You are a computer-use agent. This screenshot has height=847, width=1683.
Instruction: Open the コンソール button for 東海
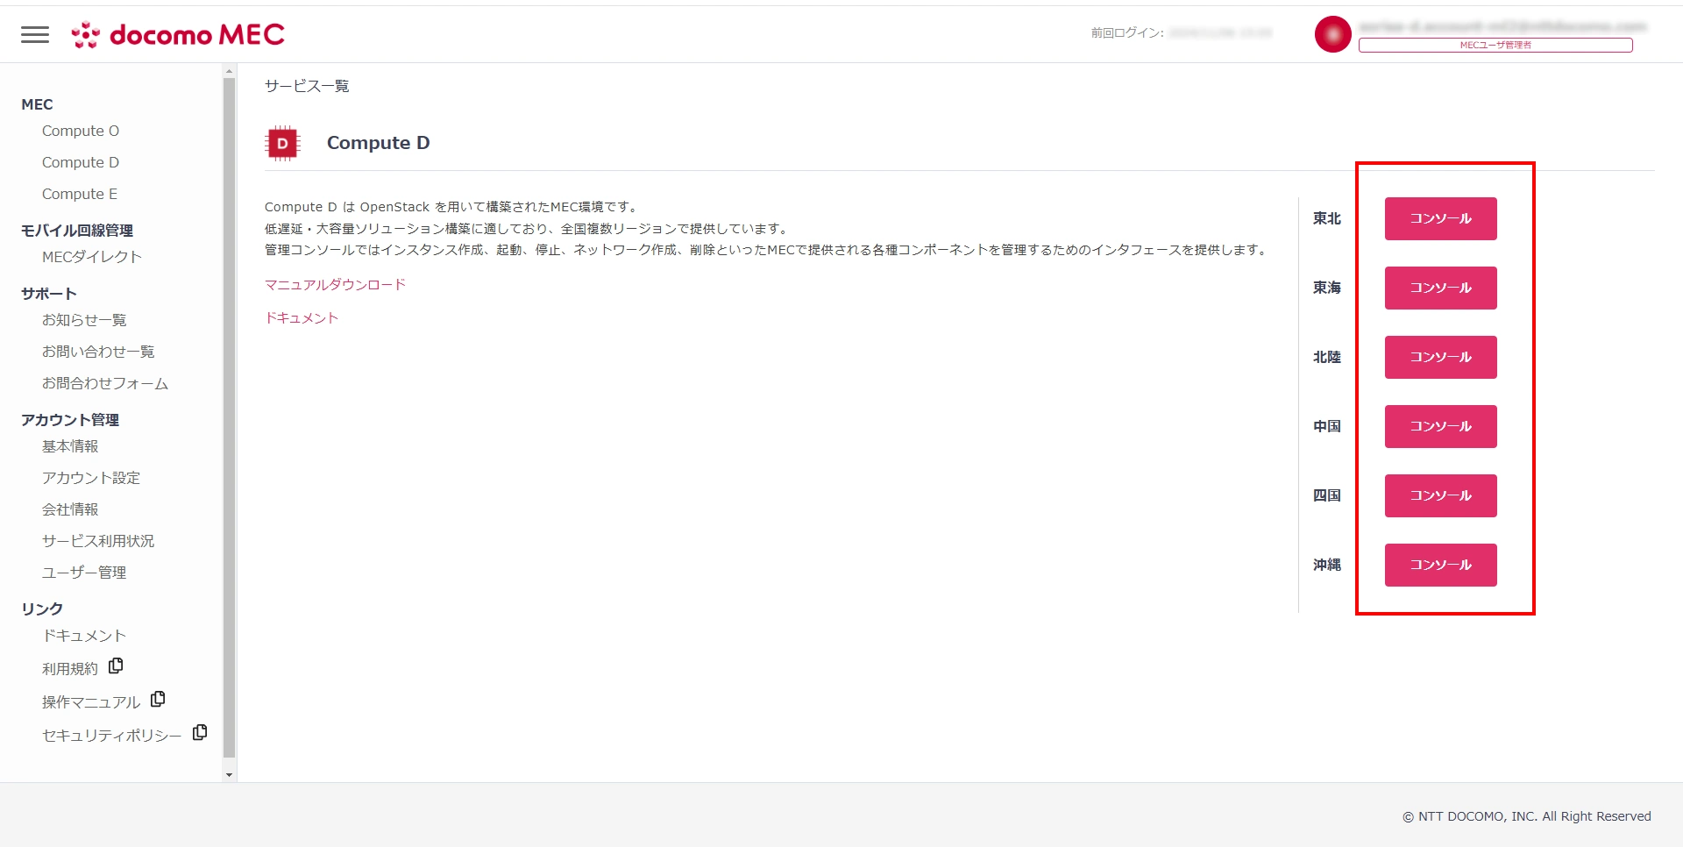(1440, 288)
